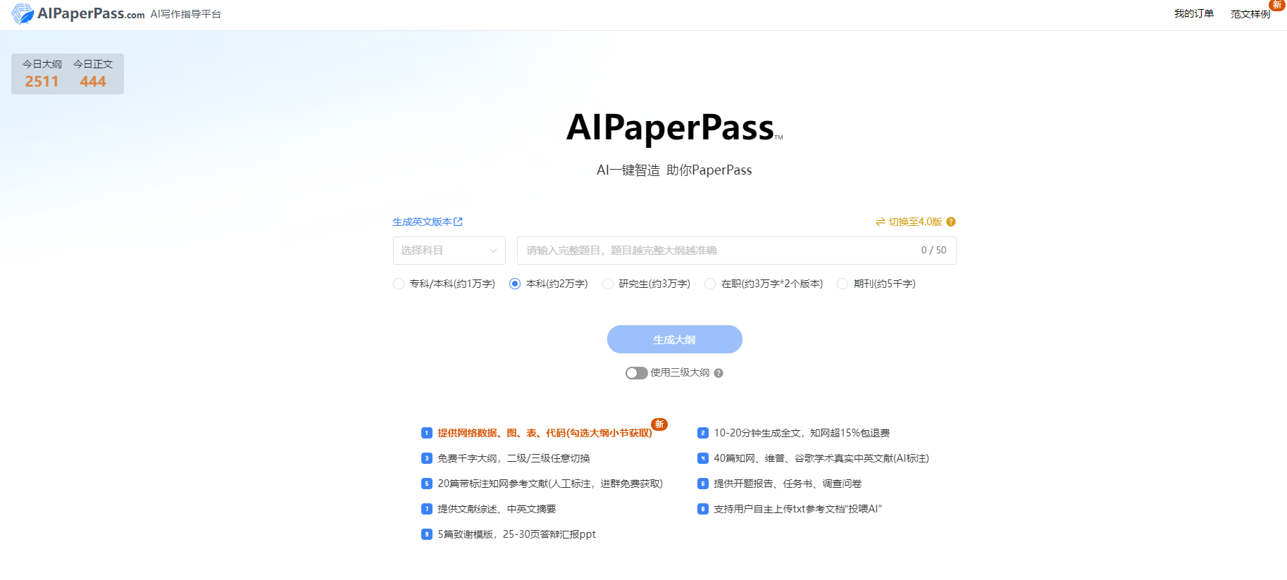Viewport: 1287px width, 580px height.
Task: Click the text 5篇致谢模版，25-30页答辩汇报ppt
Action: point(516,534)
